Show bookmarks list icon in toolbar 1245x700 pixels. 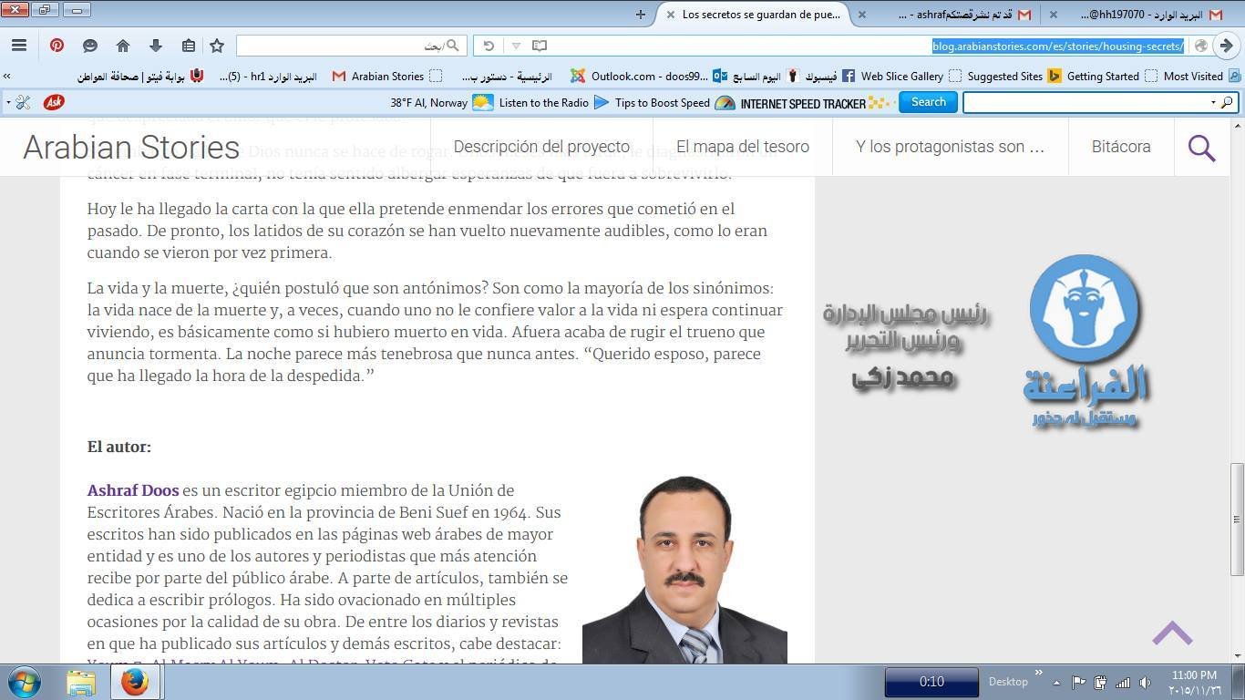pyautogui.click(x=188, y=46)
